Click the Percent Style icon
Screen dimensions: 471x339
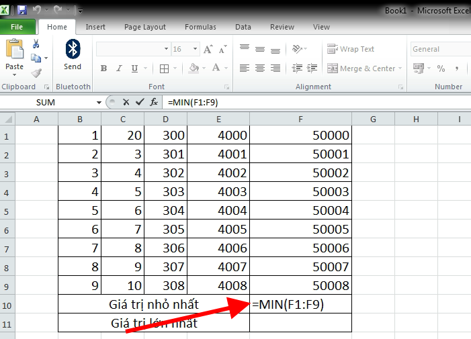click(441, 68)
